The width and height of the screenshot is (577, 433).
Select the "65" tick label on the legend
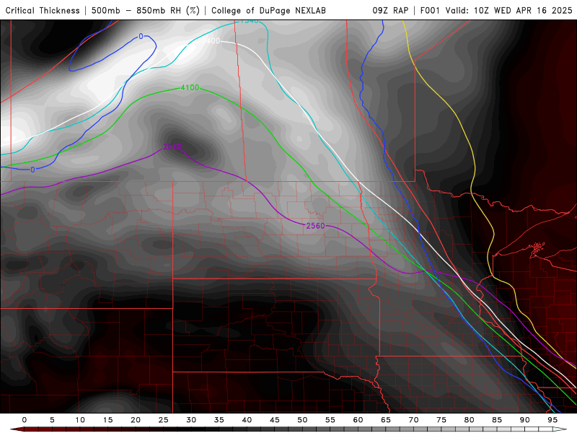[386, 420]
